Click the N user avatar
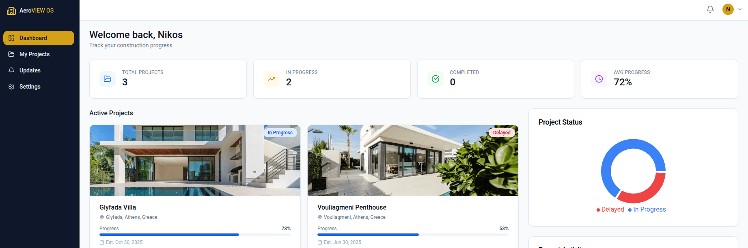 click(x=728, y=9)
